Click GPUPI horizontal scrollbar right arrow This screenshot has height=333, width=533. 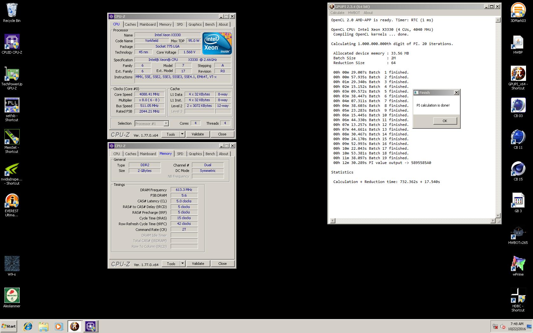pyautogui.click(x=493, y=221)
